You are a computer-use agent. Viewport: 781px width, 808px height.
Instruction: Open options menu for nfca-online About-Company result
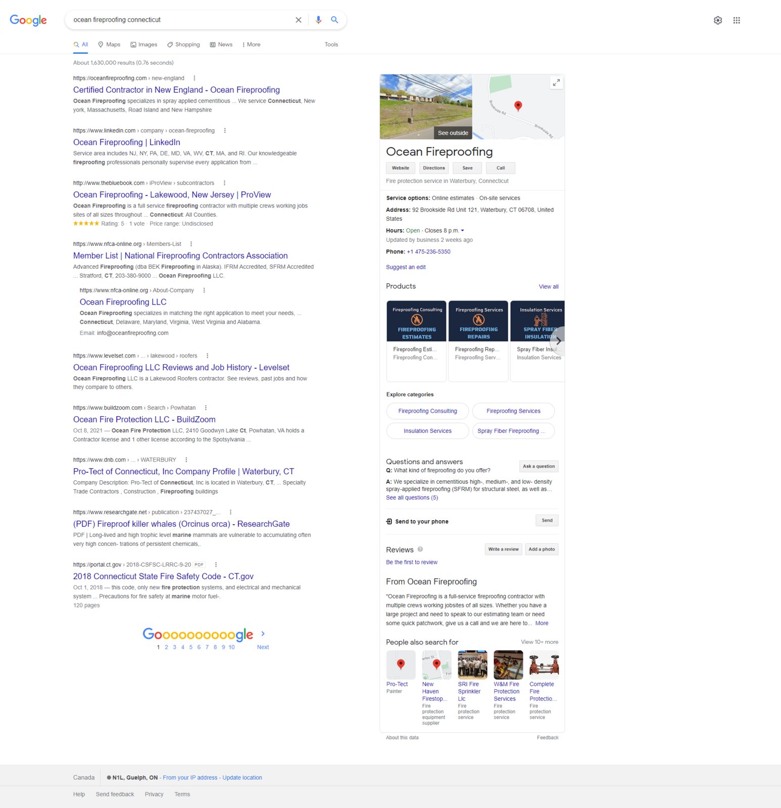204,290
